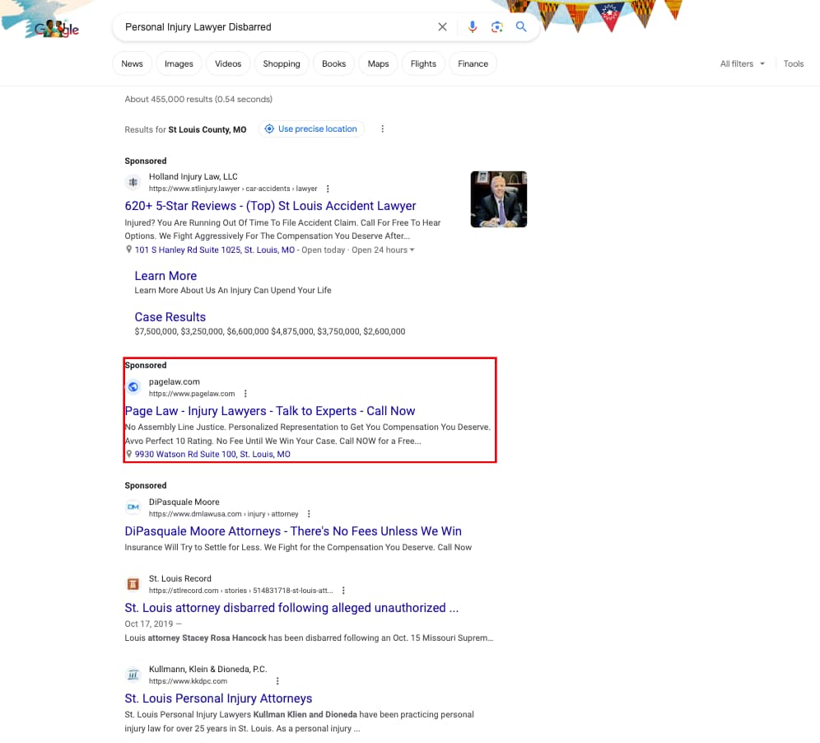Switch to the Flights tab
This screenshot has width=820, height=743.
pos(423,63)
